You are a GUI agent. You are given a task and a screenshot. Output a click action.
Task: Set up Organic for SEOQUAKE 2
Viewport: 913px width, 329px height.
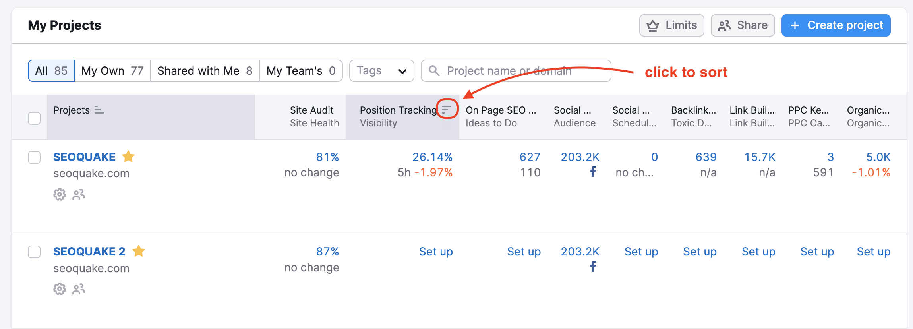[873, 252]
